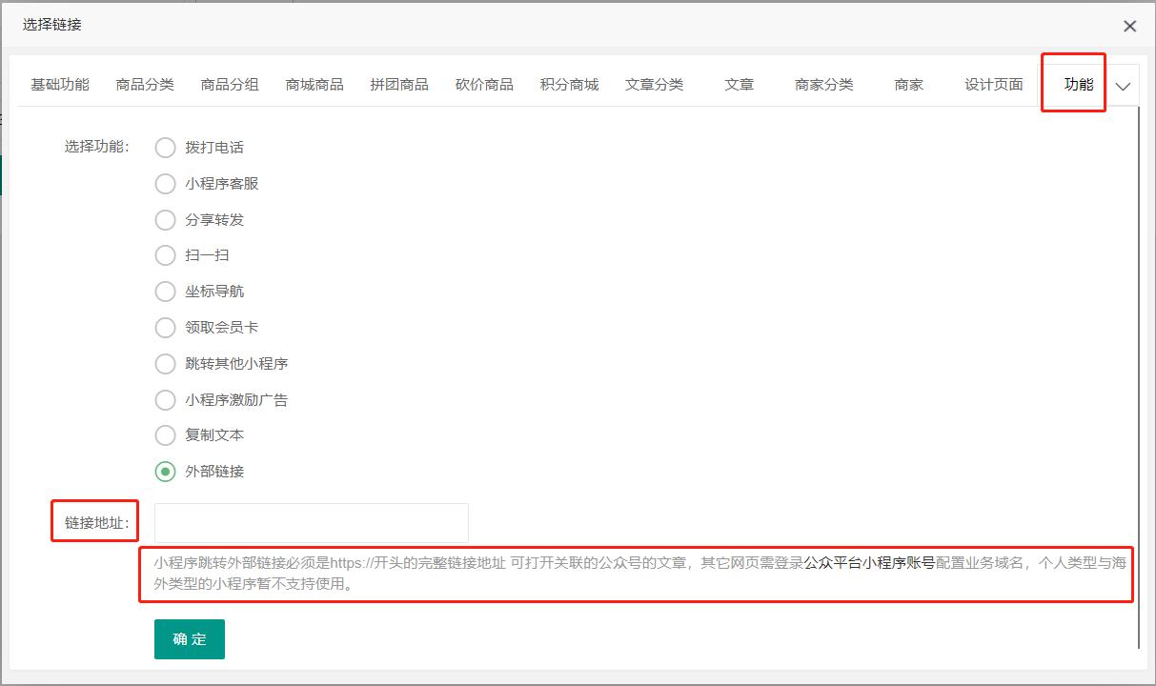
Task: Open the 商品分类 tab
Action: click(145, 85)
